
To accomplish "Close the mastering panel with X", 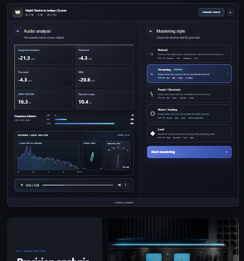I will (230, 12).
